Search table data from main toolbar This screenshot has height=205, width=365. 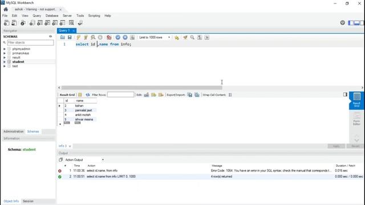point(71,23)
